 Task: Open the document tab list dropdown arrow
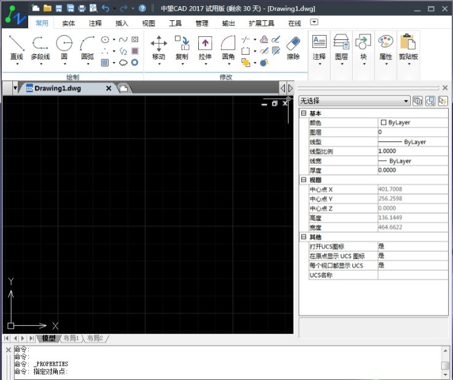pyautogui.click(x=15, y=88)
